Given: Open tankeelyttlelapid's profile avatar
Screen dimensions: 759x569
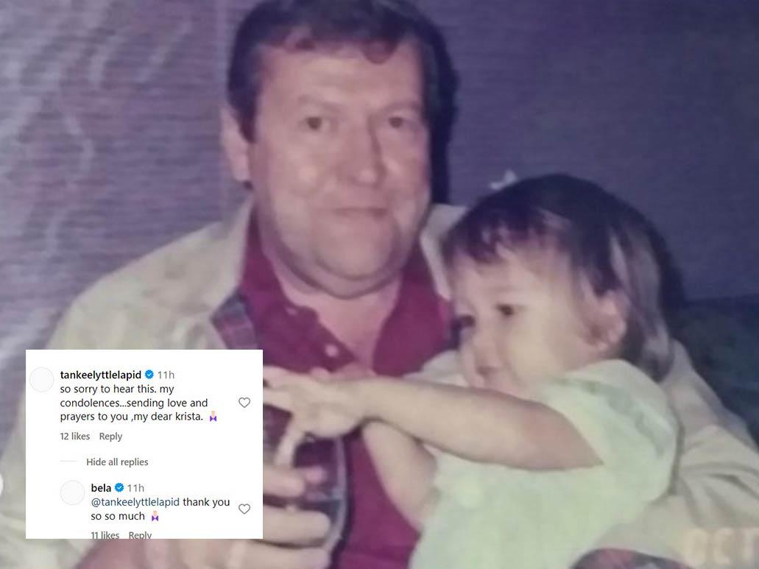Looking at the screenshot, I should pos(42,379).
